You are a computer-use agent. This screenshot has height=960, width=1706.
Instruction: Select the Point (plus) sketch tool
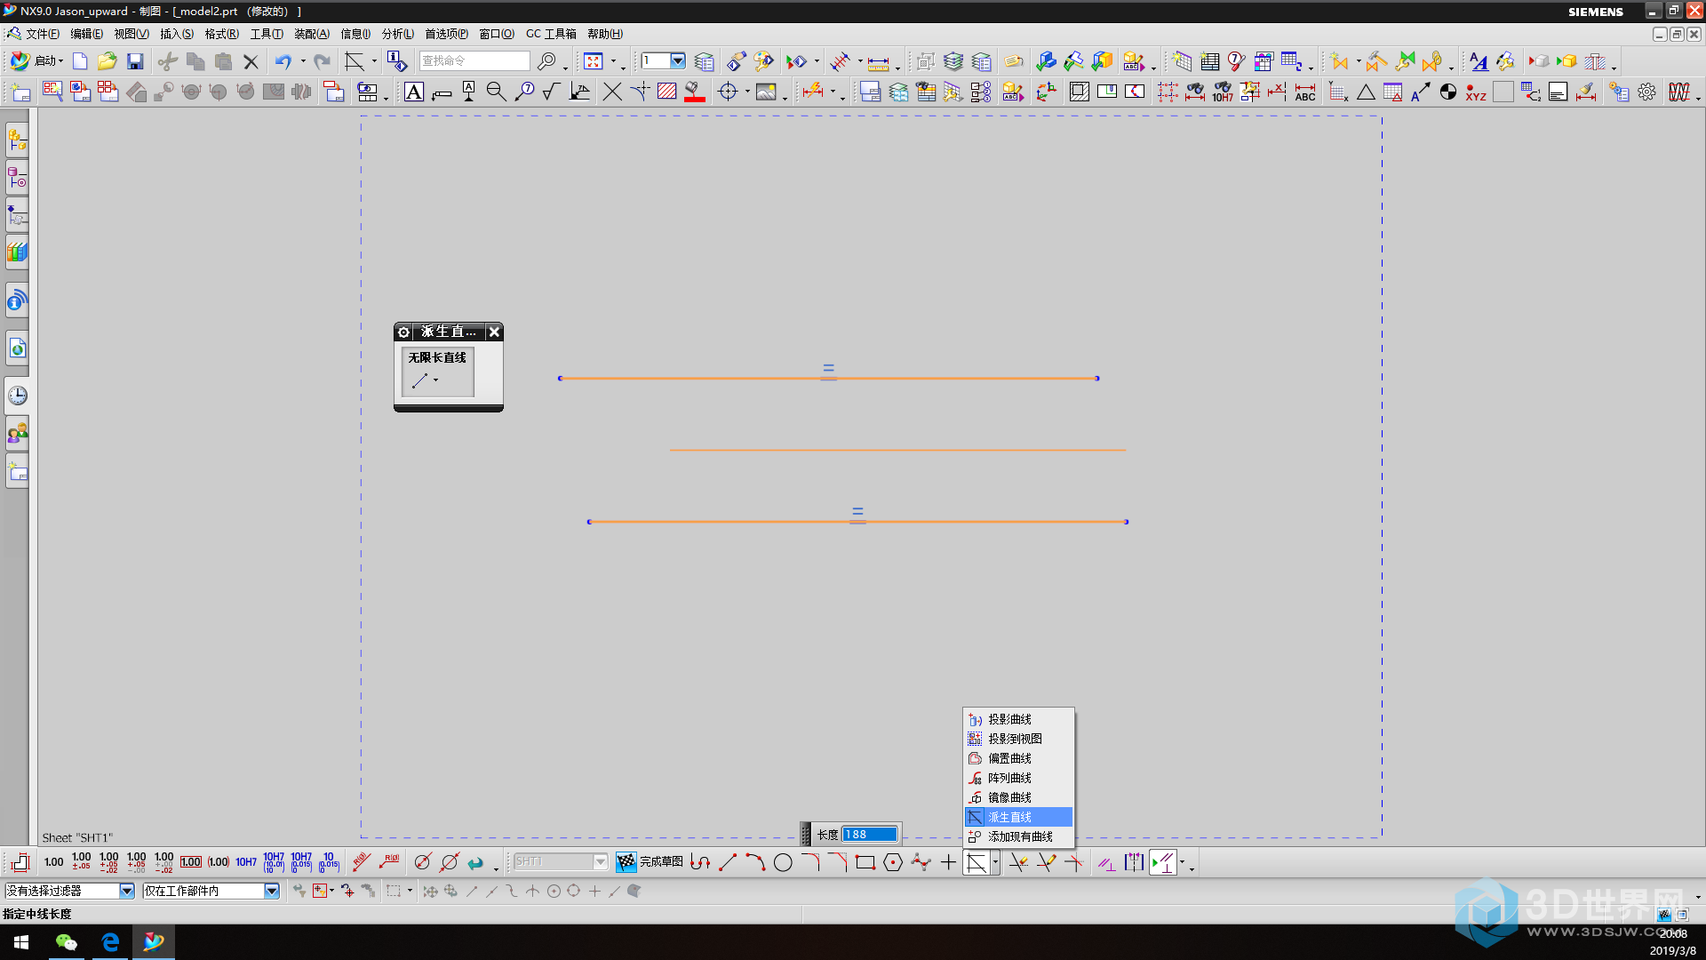949,862
